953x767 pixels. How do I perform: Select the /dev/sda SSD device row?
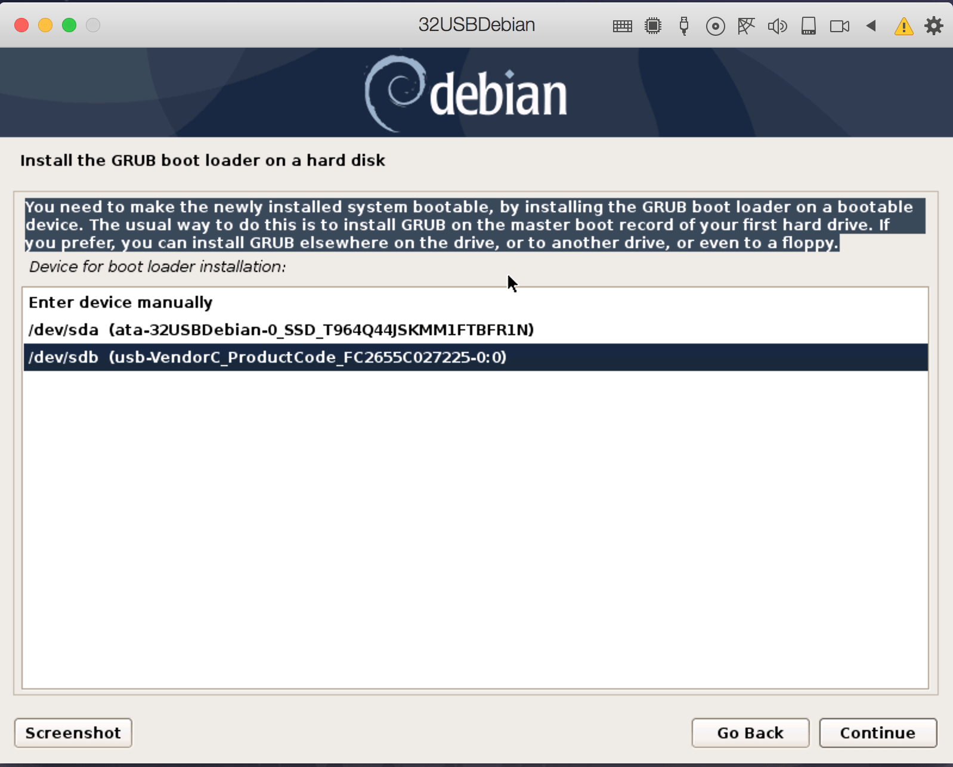coord(475,330)
